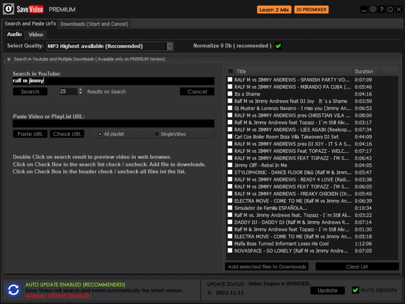Open the DJ PROMIXER link
The height and width of the screenshot is (304, 405).
click(311, 10)
